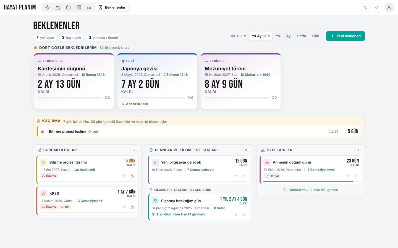The width and height of the screenshot is (398, 248).
Task: Click the pencil icon beside KPSS
Action: coord(44,193)
